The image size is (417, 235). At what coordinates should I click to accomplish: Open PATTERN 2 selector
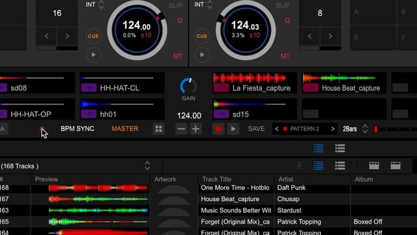coord(304,129)
